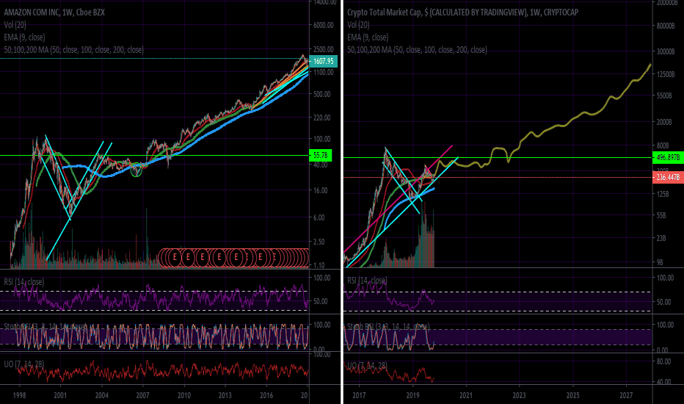684x404 pixels.
Task: Select Stoch RSI label in Crypto chart
Action: 389,327
